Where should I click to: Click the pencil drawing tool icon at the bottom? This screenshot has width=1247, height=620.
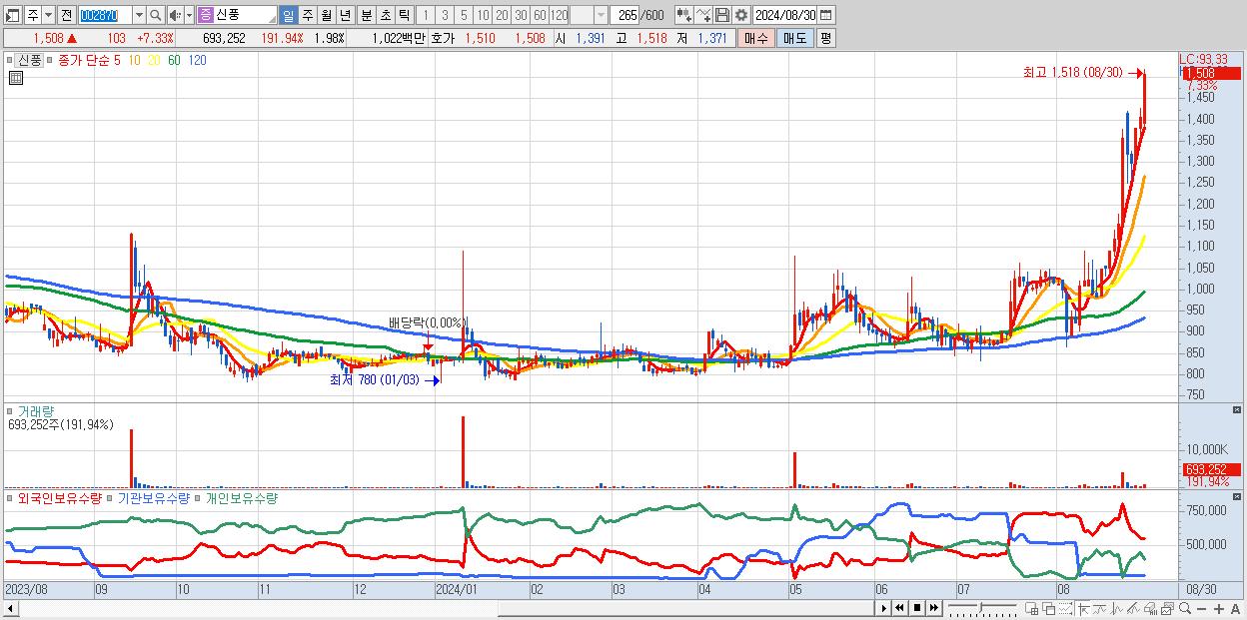pos(1133,609)
